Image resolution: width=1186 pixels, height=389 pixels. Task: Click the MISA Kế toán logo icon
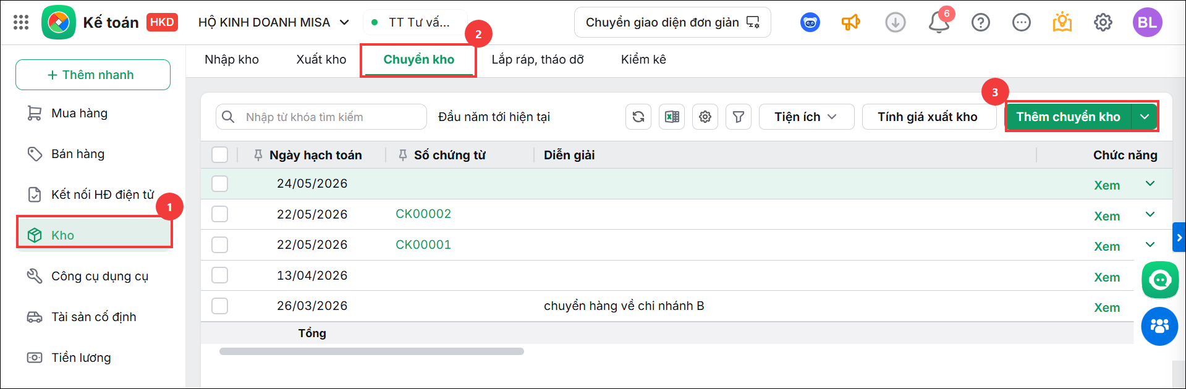[59, 22]
